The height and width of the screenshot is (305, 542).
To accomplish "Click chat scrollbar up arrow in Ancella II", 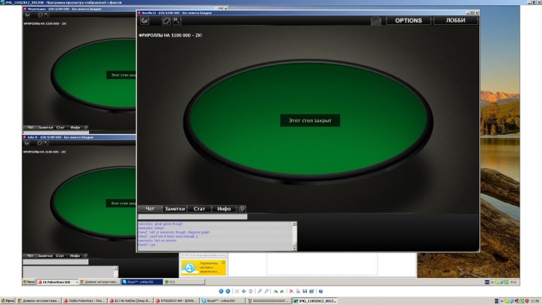I will click(x=294, y=224).
